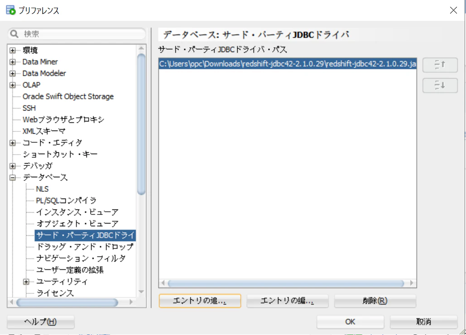Open ドラッグ・アンド・ドロップ settings
The width and height of the screenshot is (466, 335).
[x=85, y=247]
